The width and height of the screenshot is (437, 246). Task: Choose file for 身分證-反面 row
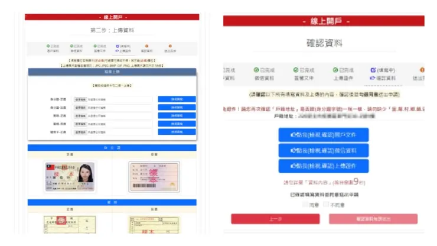coord(80,108)
